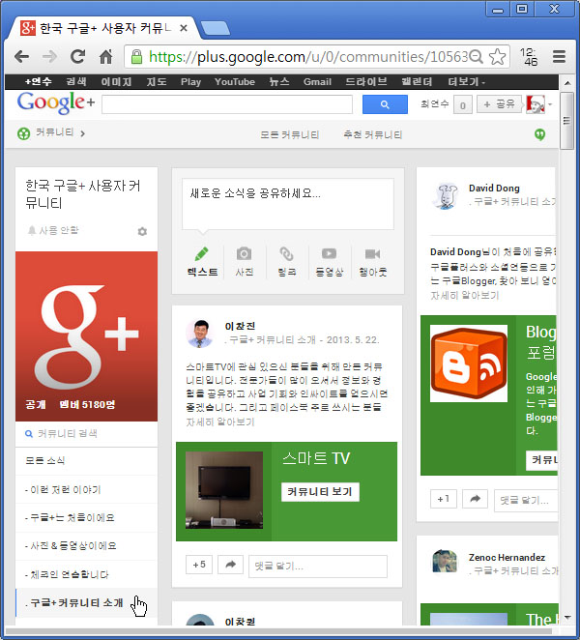Click the green 커뮤니티 soccer ball icon
Viewport: 580px width, 640px height.
23,133
